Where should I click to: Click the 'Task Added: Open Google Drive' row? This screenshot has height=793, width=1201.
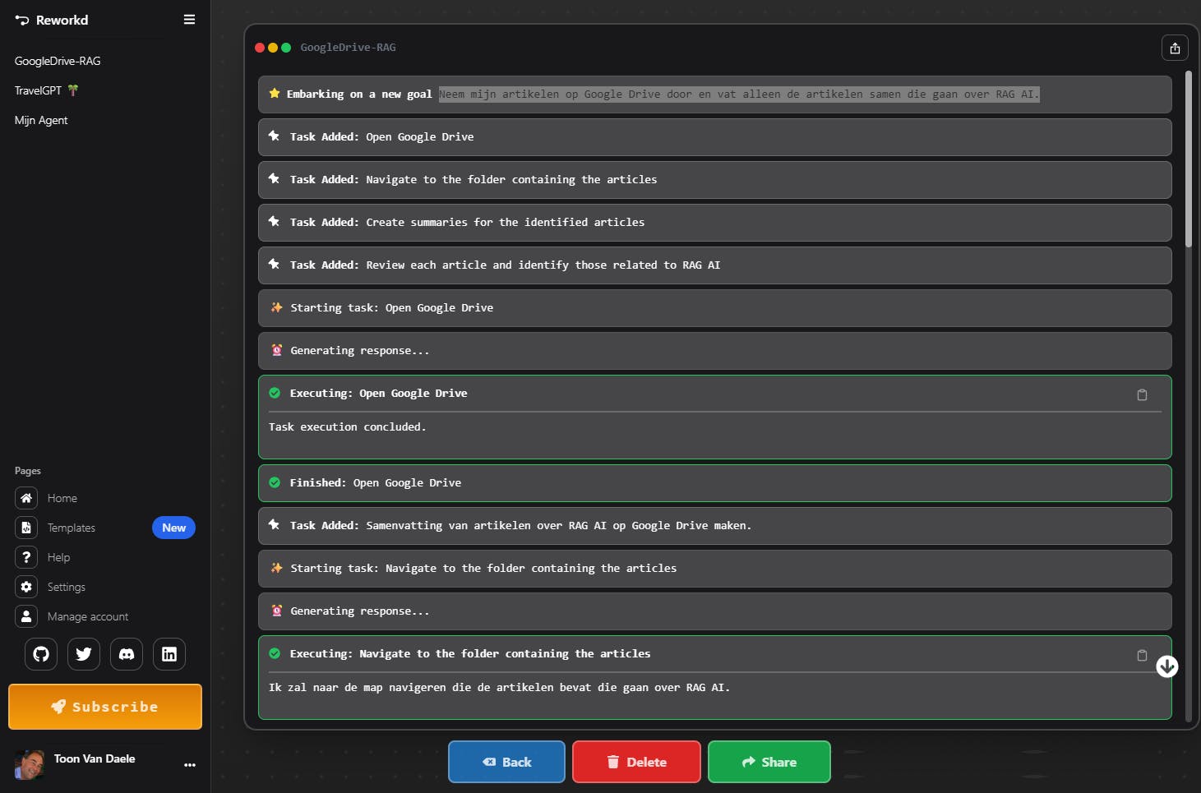coord(715,137)
